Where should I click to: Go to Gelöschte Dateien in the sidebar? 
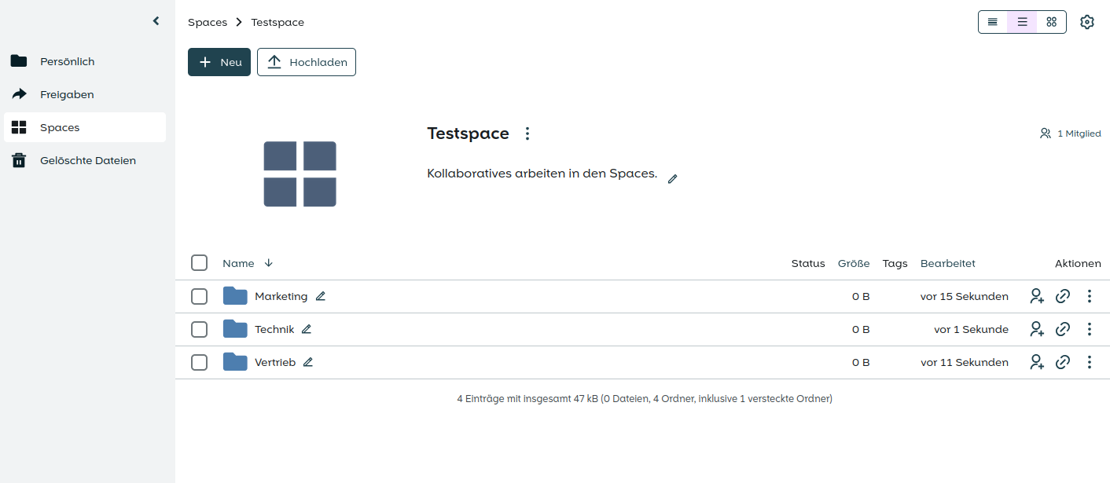87,160
